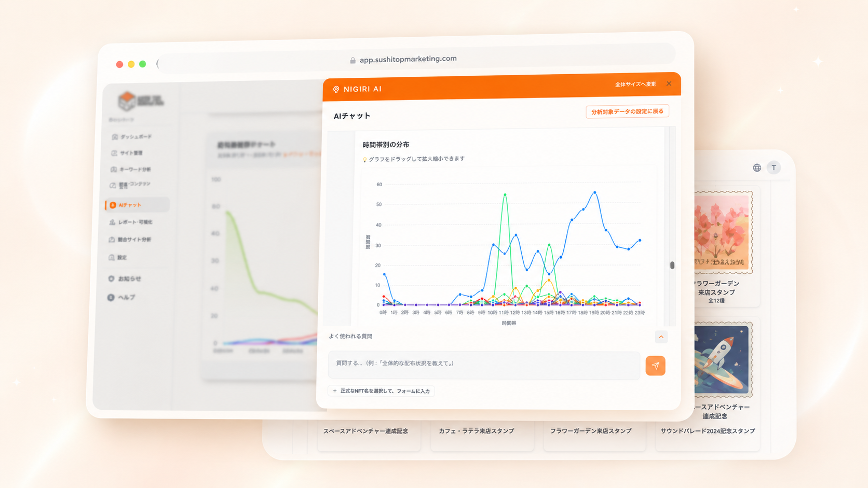Viewport: 868px width, 488px height.
Task: Open the T user avatar in the back window
Action: click(x=774, y=168)
